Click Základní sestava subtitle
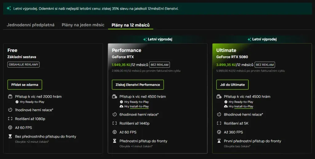The height and width of the screenshot is (159, 315). coord(22,57)
